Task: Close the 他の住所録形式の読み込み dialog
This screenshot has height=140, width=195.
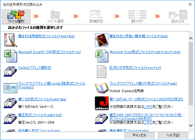Action: tap(190, 4)
